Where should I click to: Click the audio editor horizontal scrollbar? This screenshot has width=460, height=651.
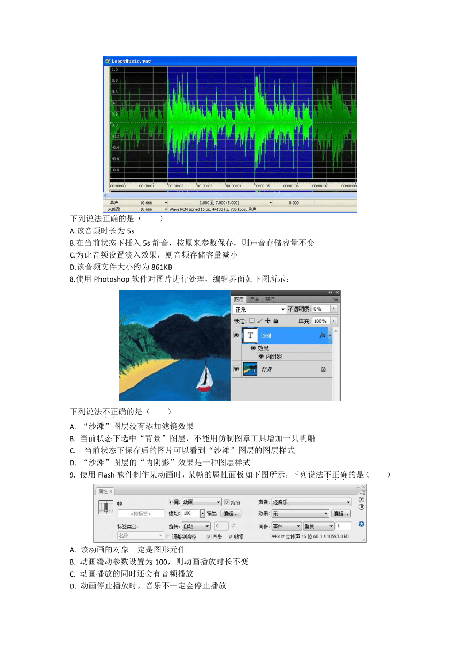point(233,195)
